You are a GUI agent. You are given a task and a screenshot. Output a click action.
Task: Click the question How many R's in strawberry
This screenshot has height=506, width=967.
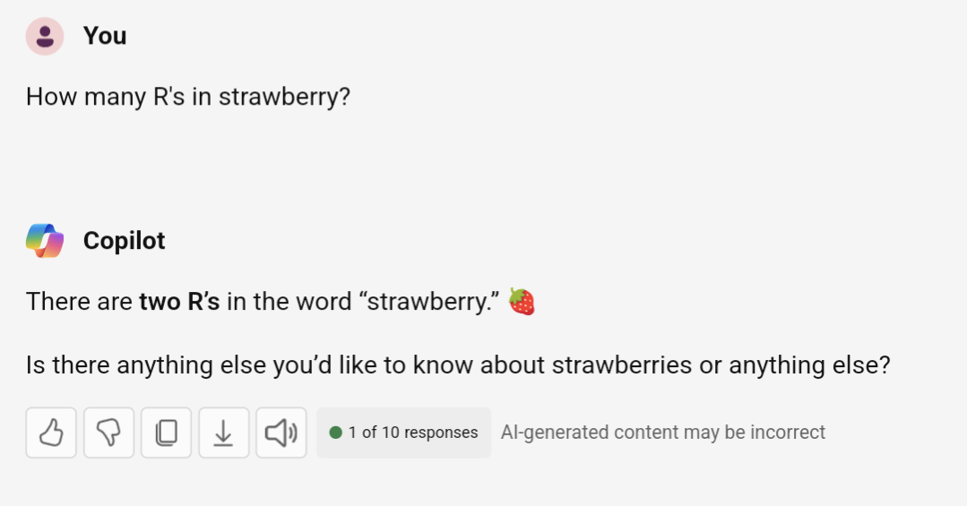click(x=188, y=98)
